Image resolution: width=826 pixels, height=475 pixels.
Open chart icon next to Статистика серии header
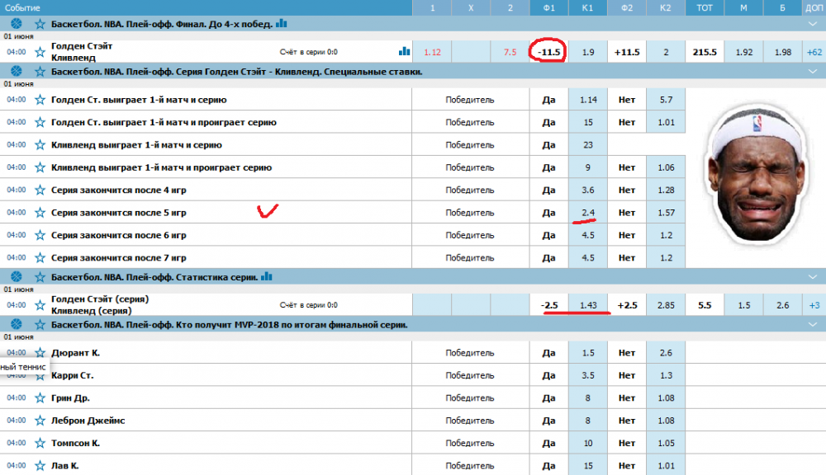pos(267,275)
